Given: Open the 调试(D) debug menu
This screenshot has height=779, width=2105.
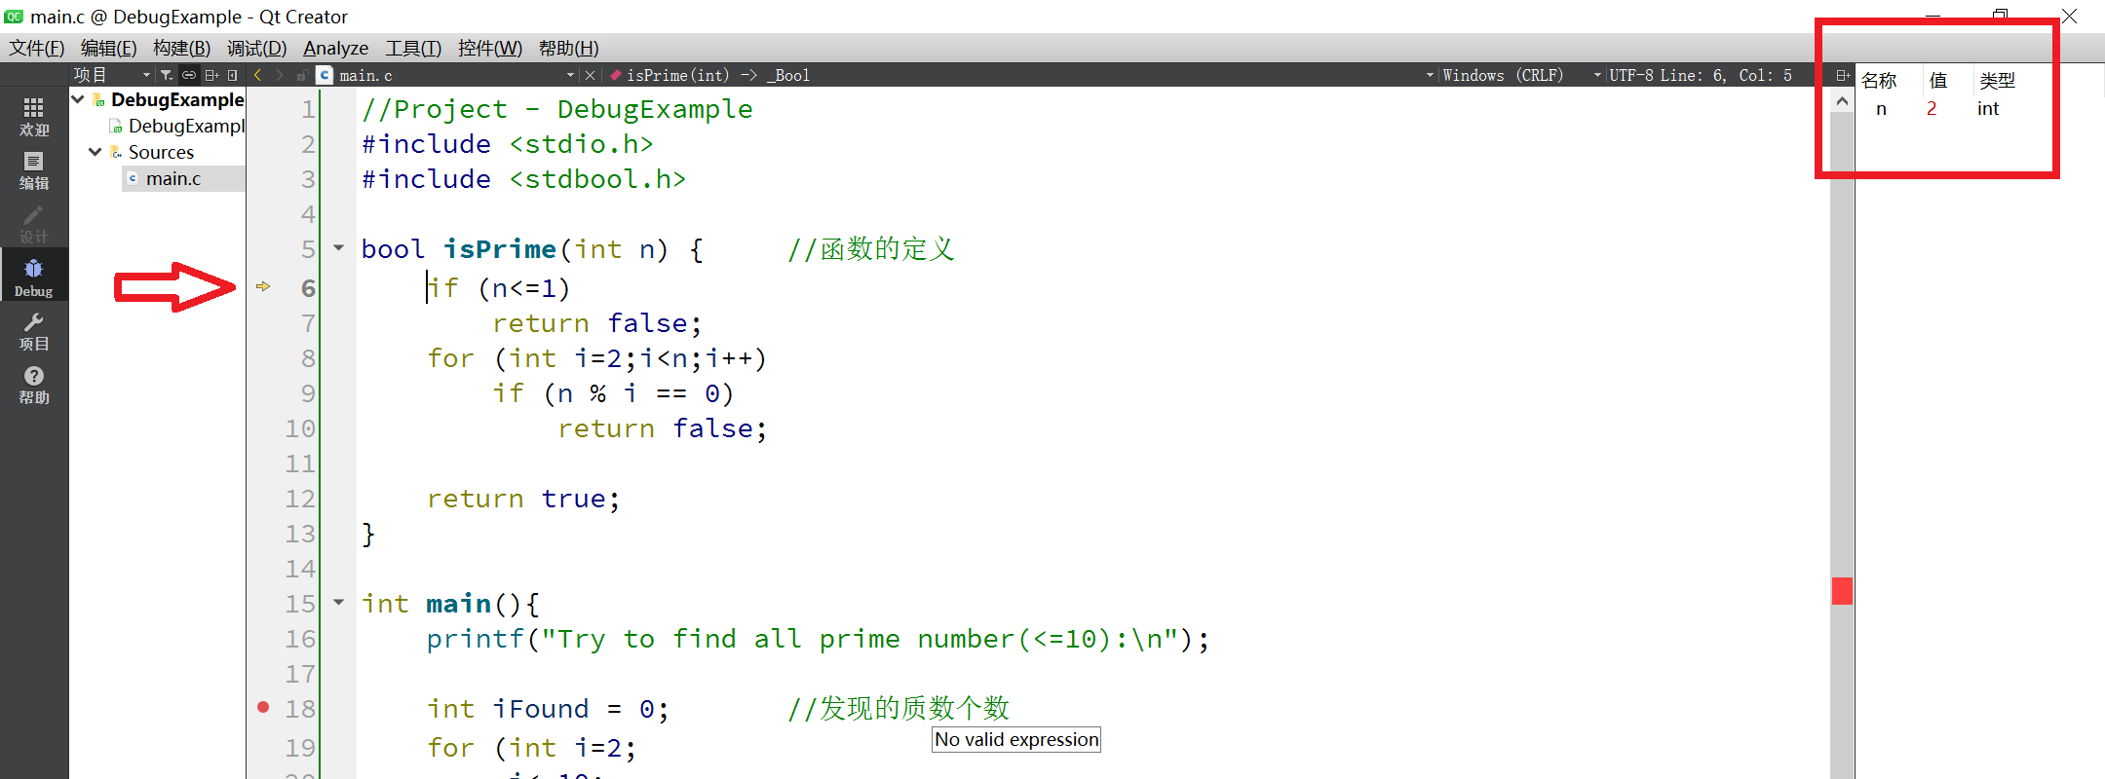Looking at the screenshot, I should pyautogui.click(x=256, y=48).
